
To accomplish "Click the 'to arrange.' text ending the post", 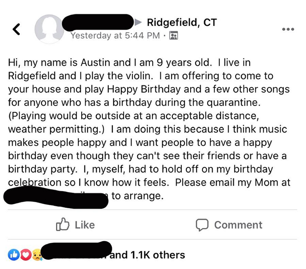I will [137, 196].
